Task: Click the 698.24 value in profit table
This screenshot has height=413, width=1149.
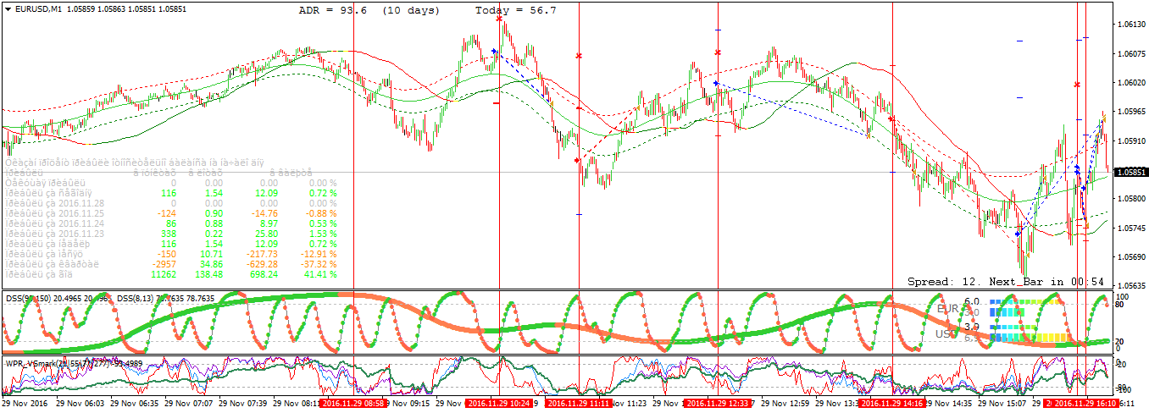Action: [x=264, y=274]
